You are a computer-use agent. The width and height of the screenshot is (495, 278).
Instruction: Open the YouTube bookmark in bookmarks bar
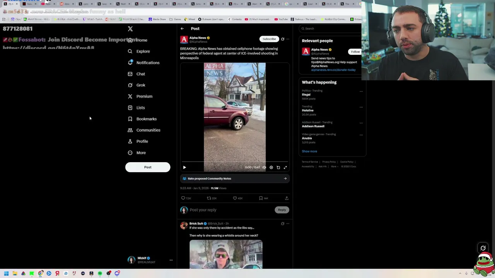[281, 19]
